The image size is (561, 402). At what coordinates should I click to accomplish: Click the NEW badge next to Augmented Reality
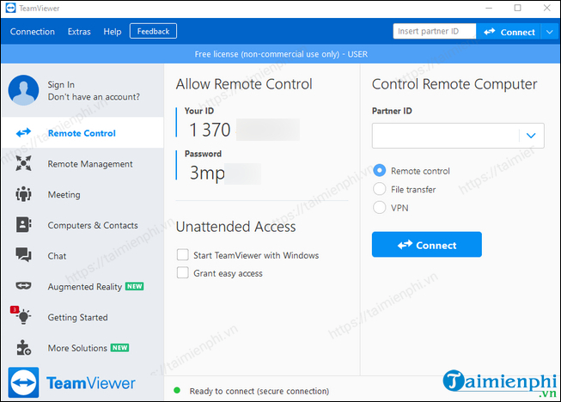pyautogui.click(x=135, y=287)
